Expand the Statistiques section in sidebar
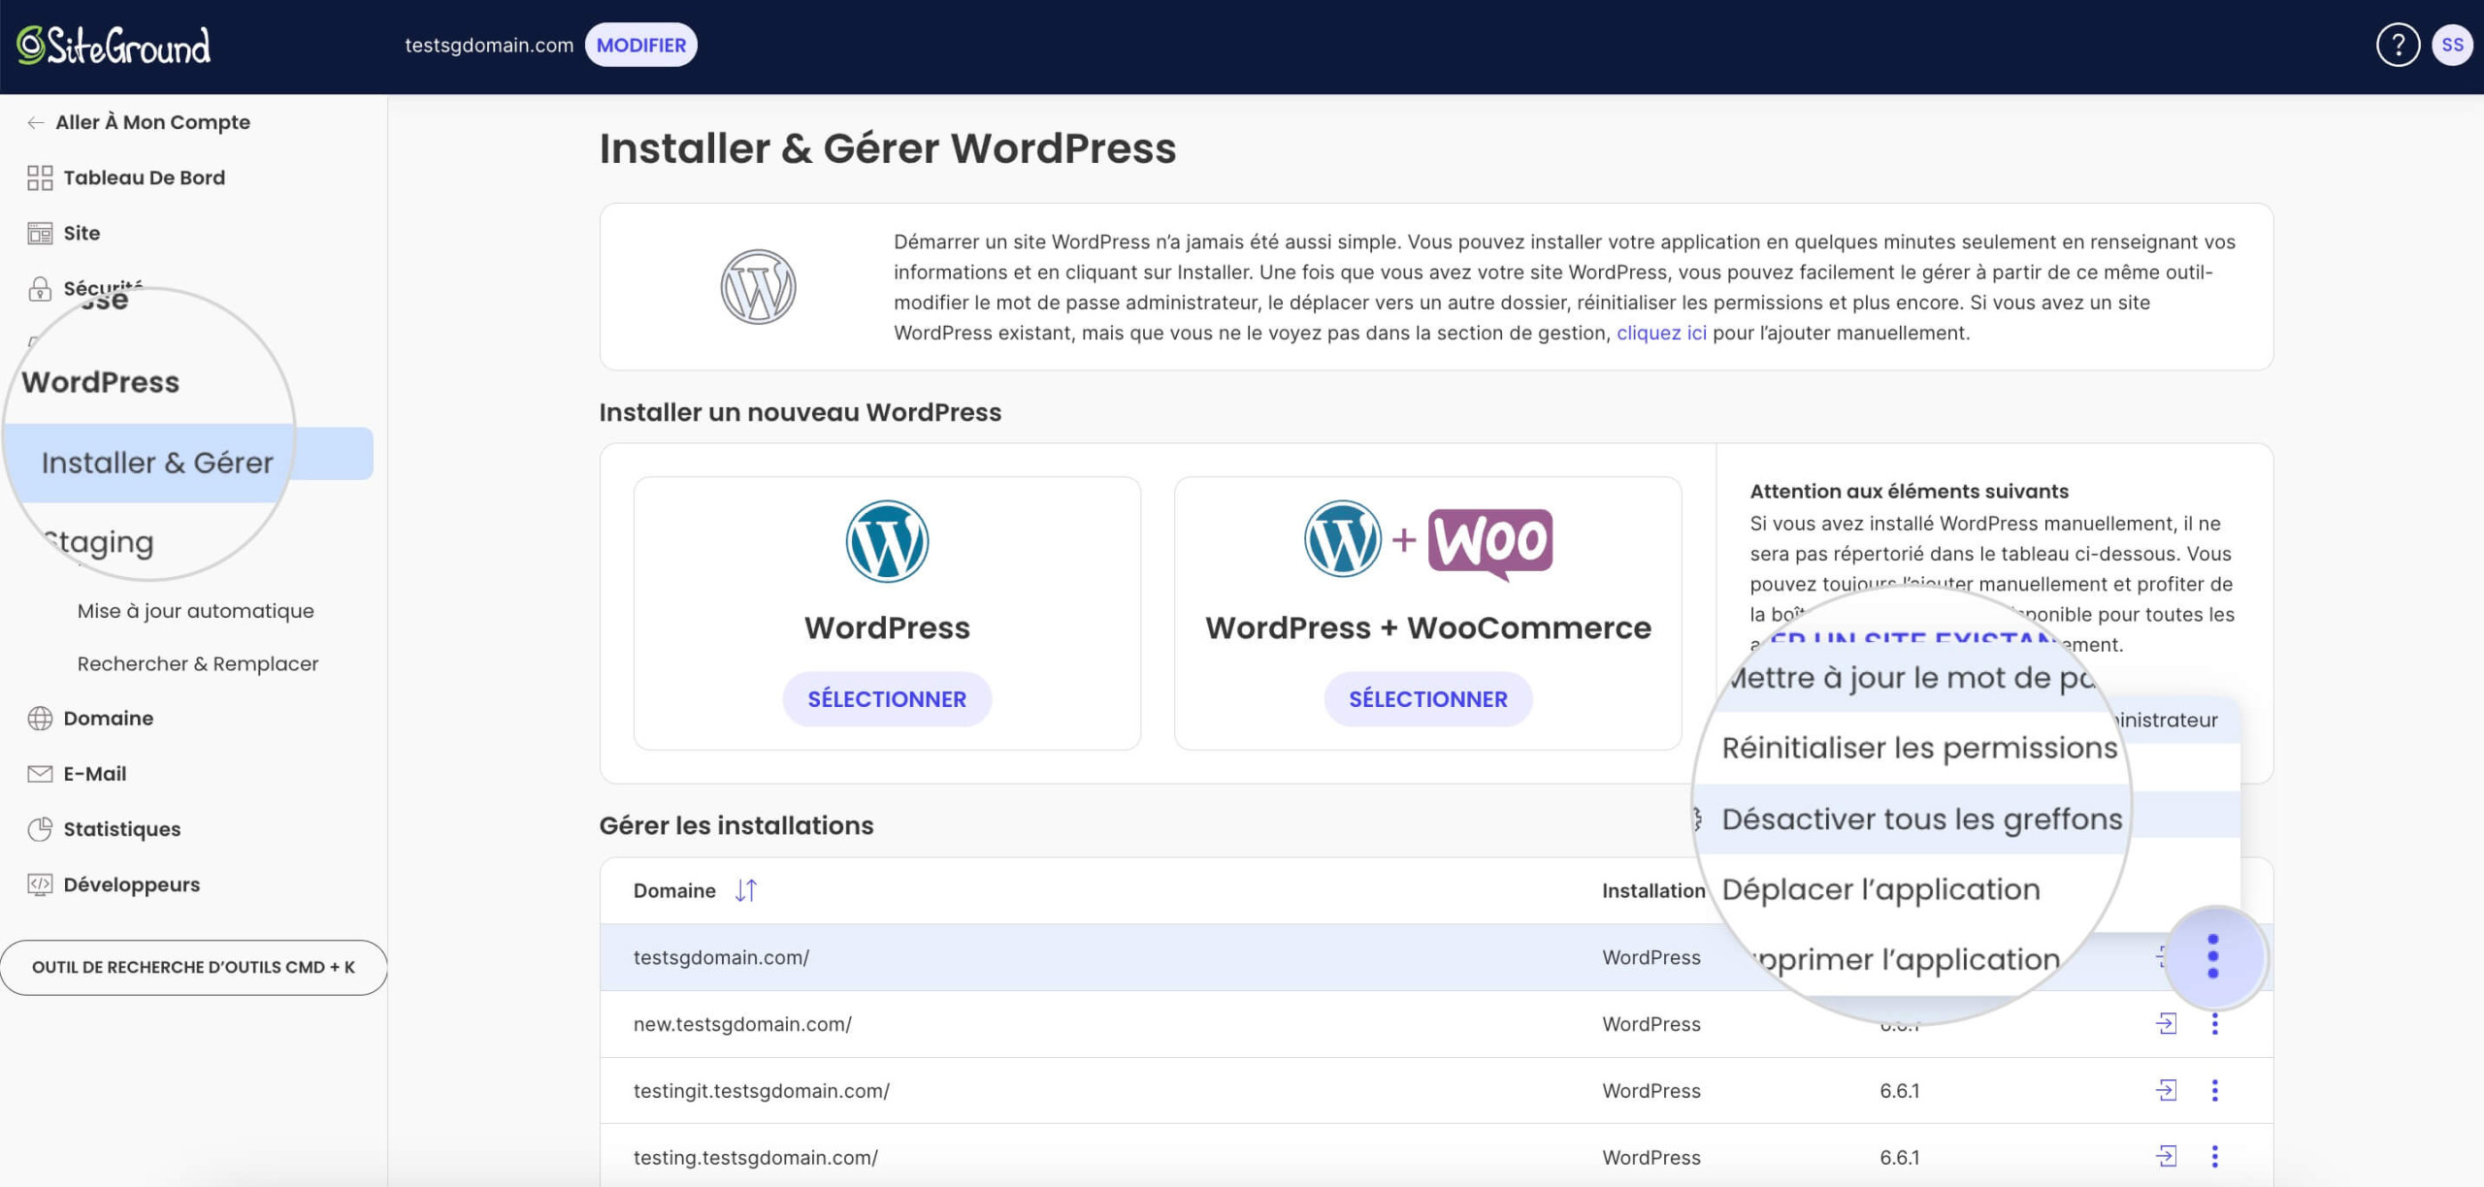 coord(121,829)
